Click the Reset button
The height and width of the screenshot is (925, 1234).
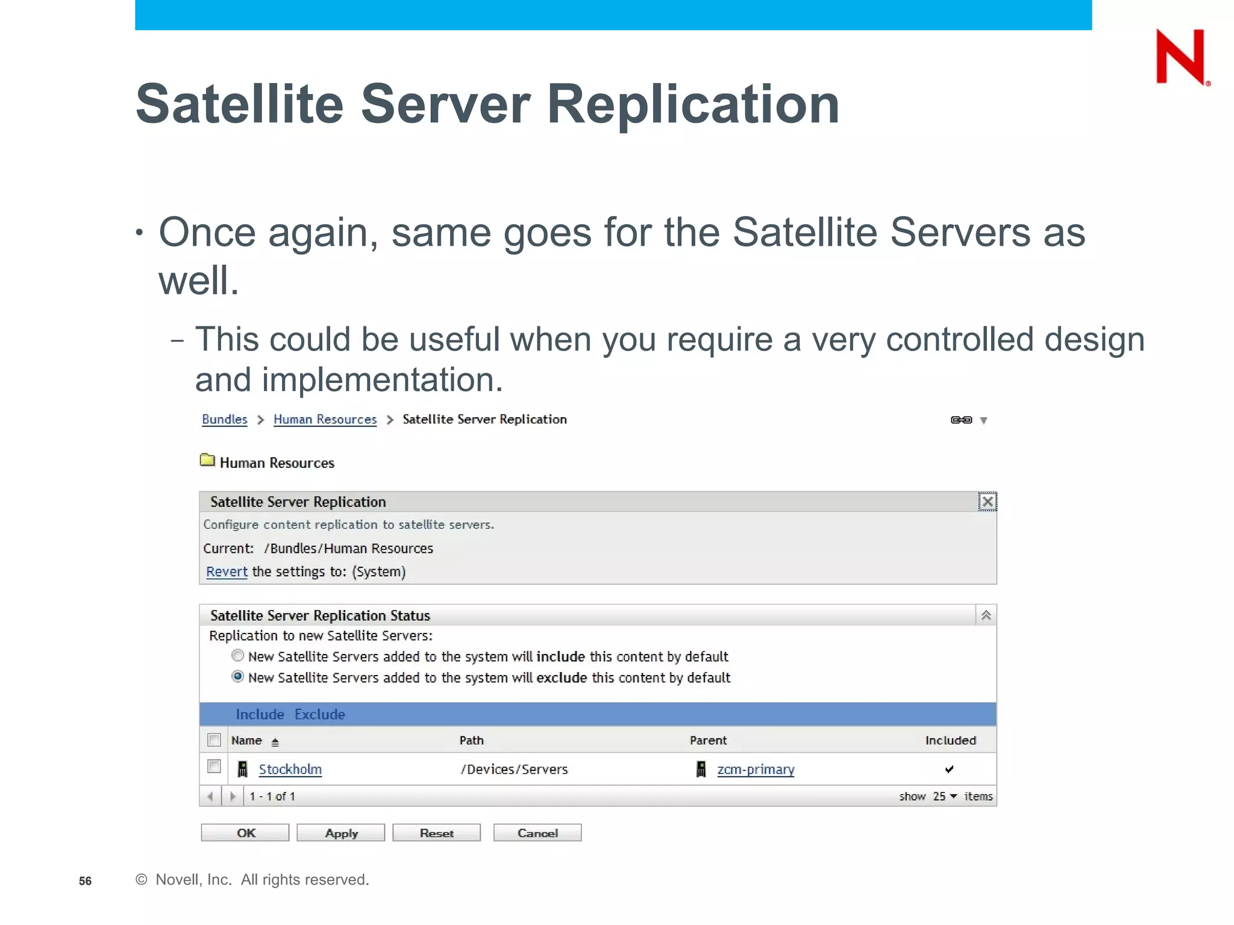437,833
